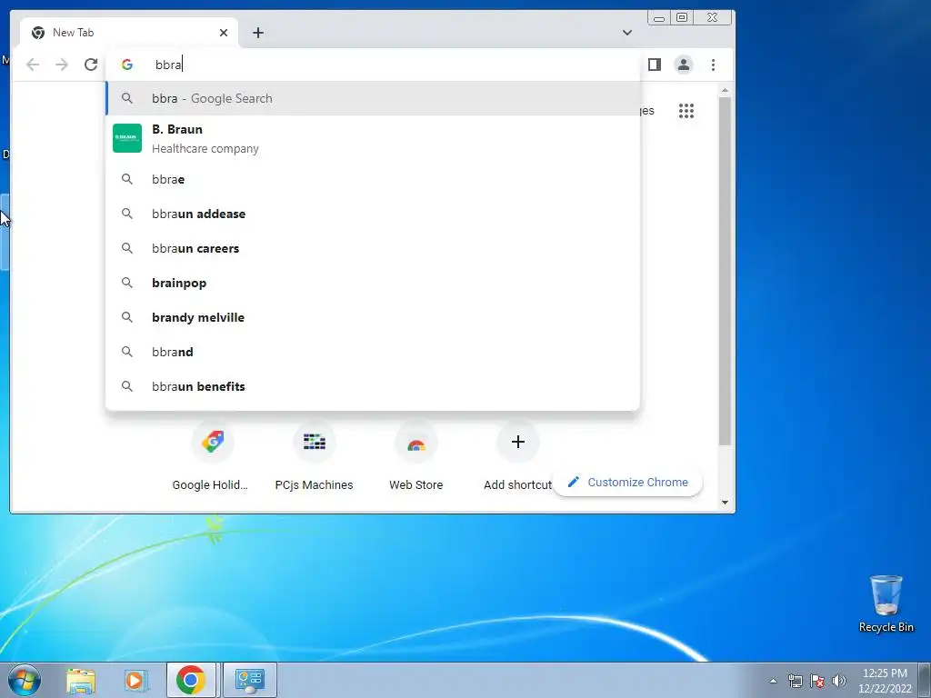
Task: Expand the tab search chevron
Action: [x=627, y=33]
